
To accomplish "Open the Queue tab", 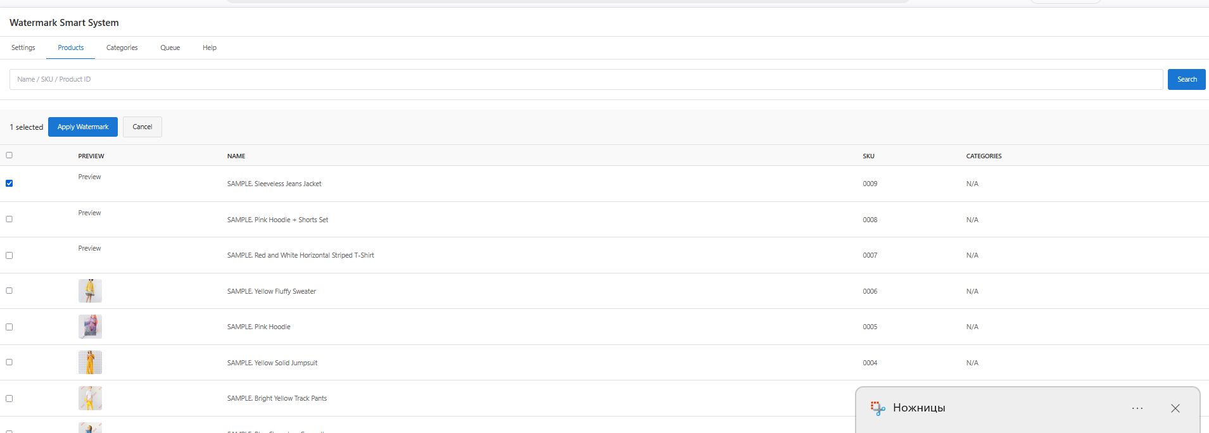I will click(x=170, y=47).
